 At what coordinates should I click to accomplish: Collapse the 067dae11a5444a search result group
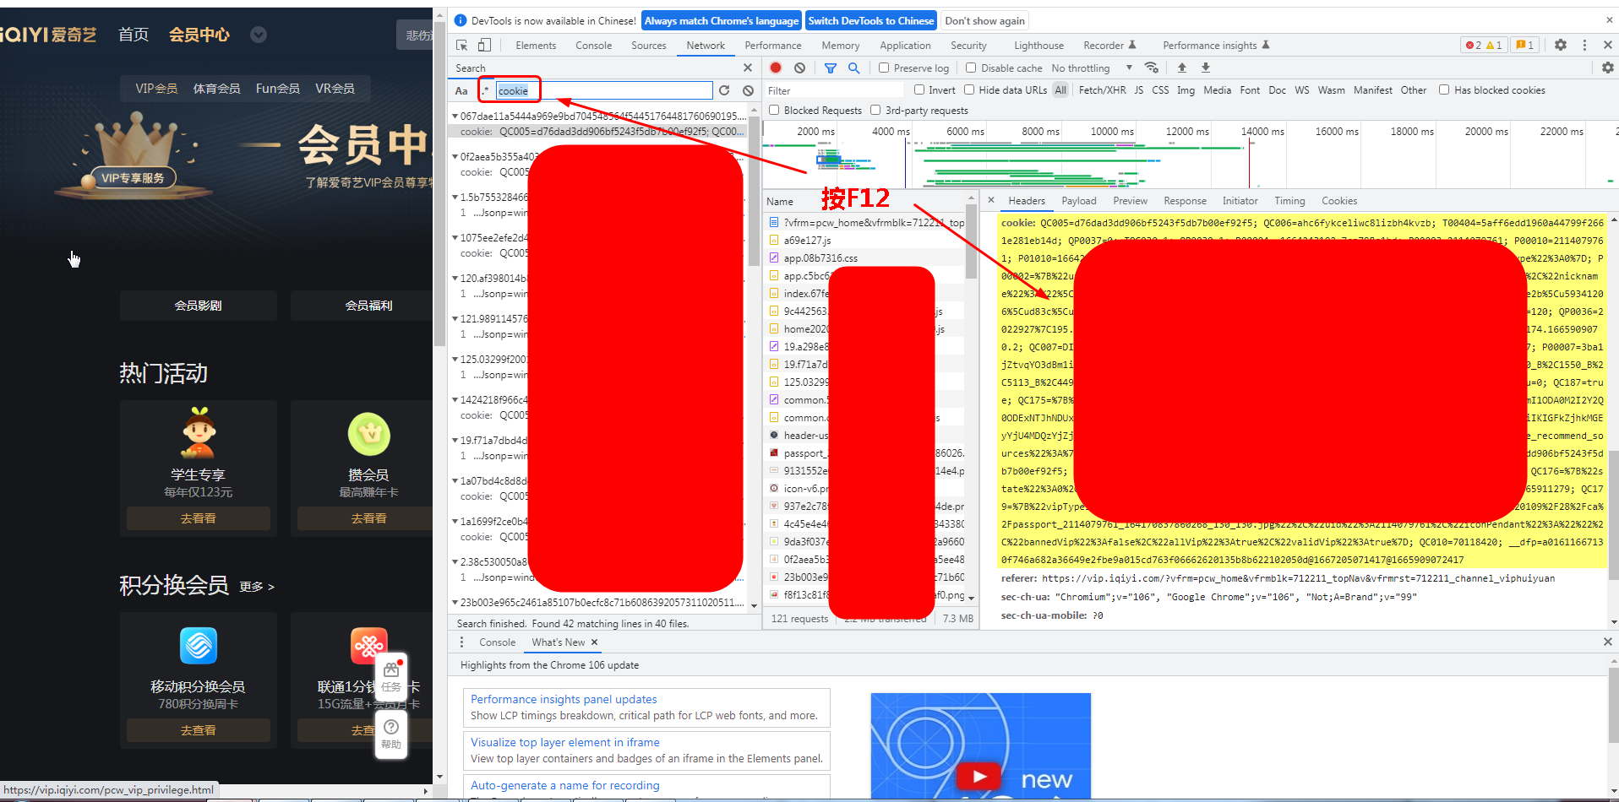(455, 116)
